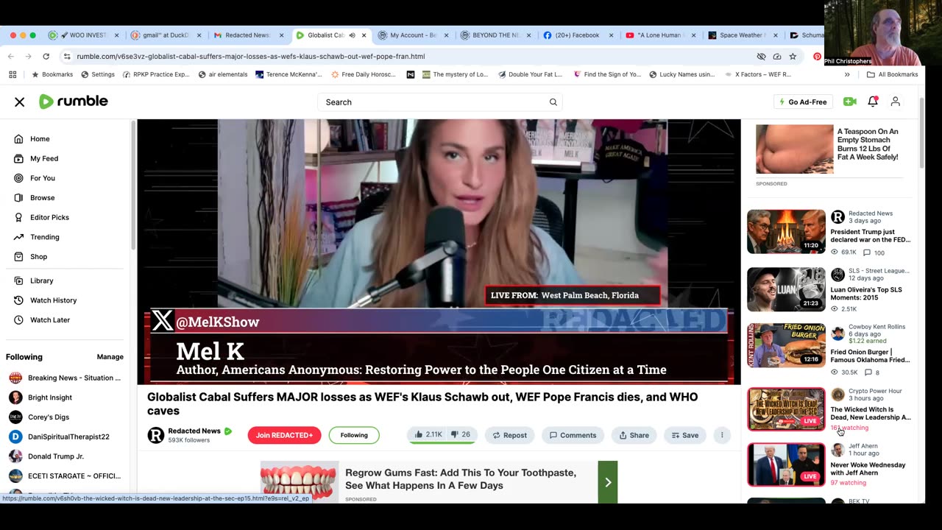Open the Teaspoon fat burn ad
942x530 pixels.
coord(830,149)
